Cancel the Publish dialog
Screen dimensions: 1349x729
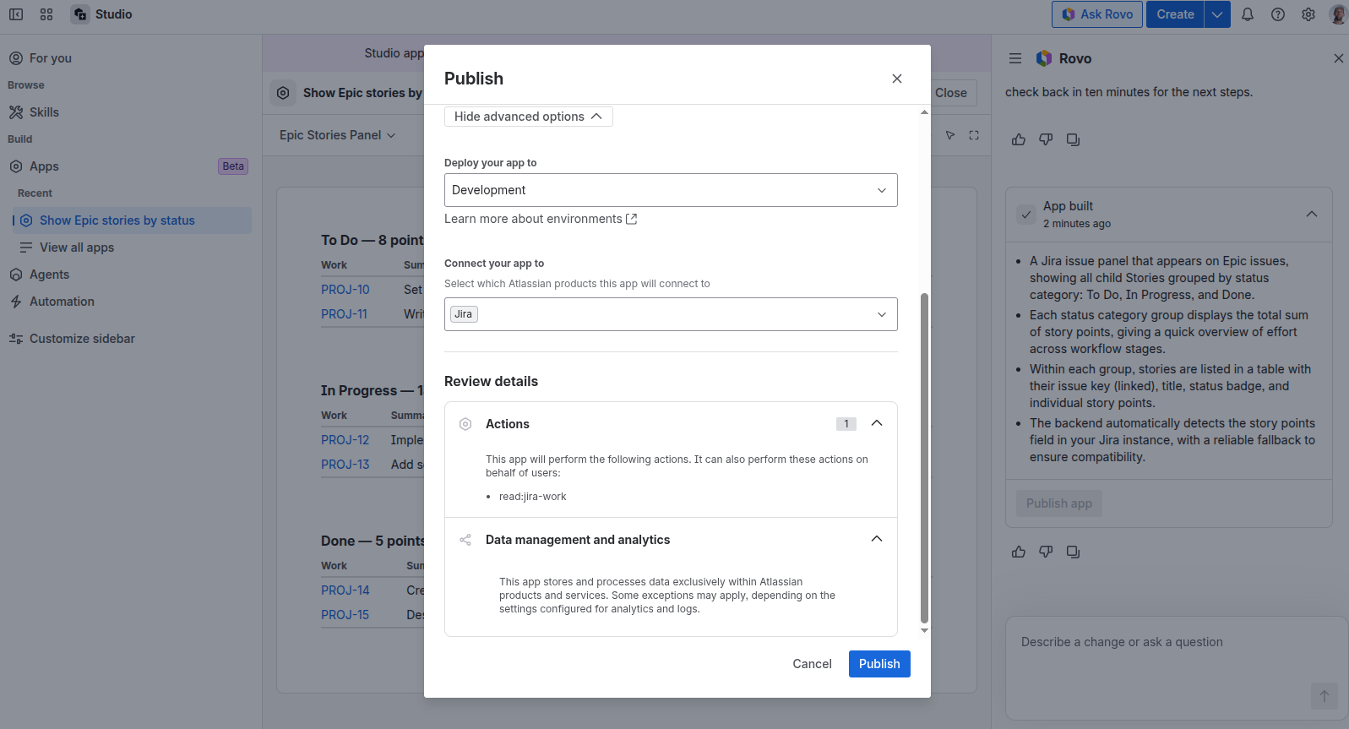click(812, 664)
